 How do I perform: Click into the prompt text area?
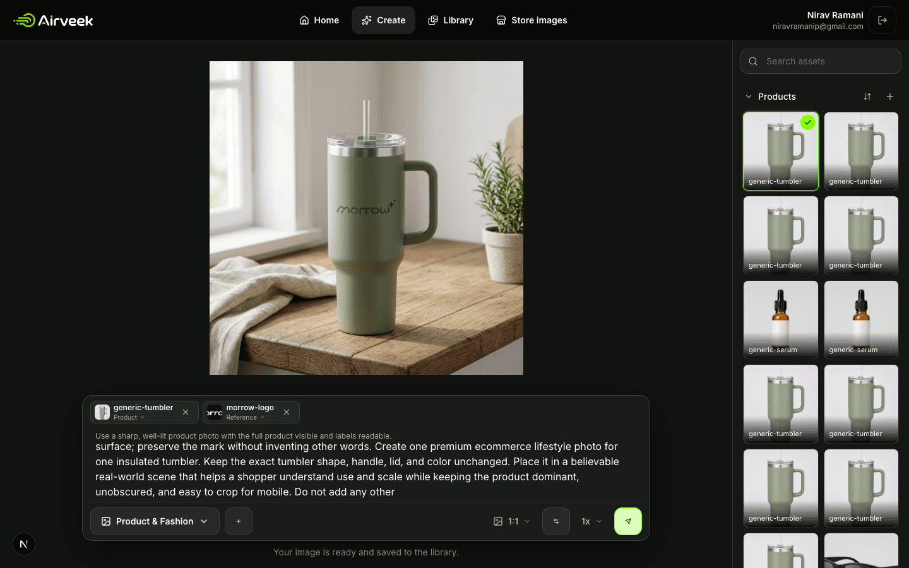[366, 469]
